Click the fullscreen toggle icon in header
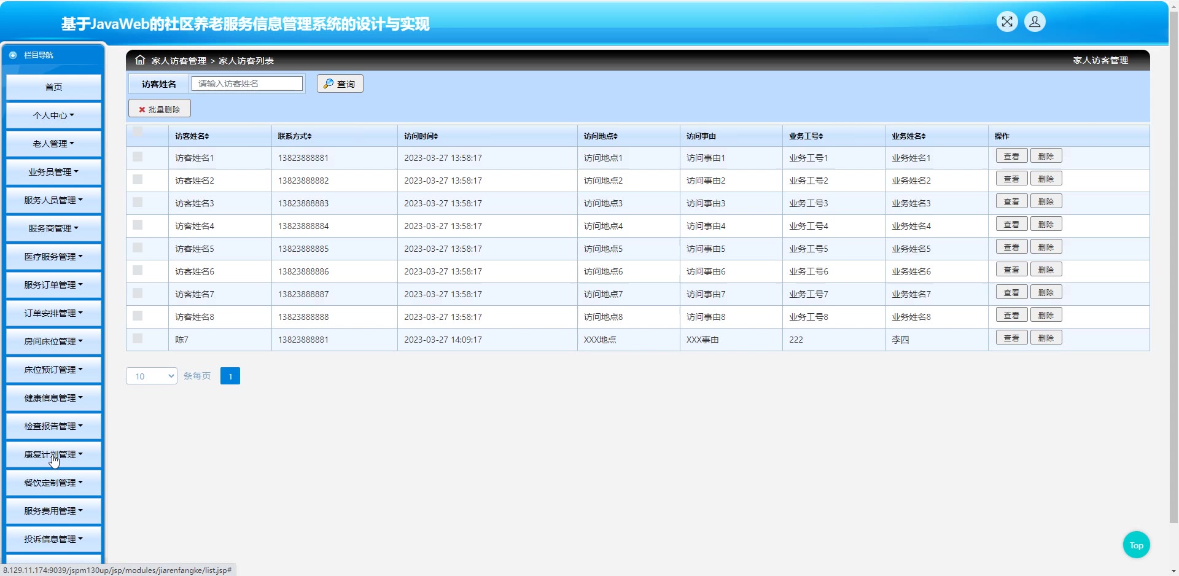 coord(1007,22)
